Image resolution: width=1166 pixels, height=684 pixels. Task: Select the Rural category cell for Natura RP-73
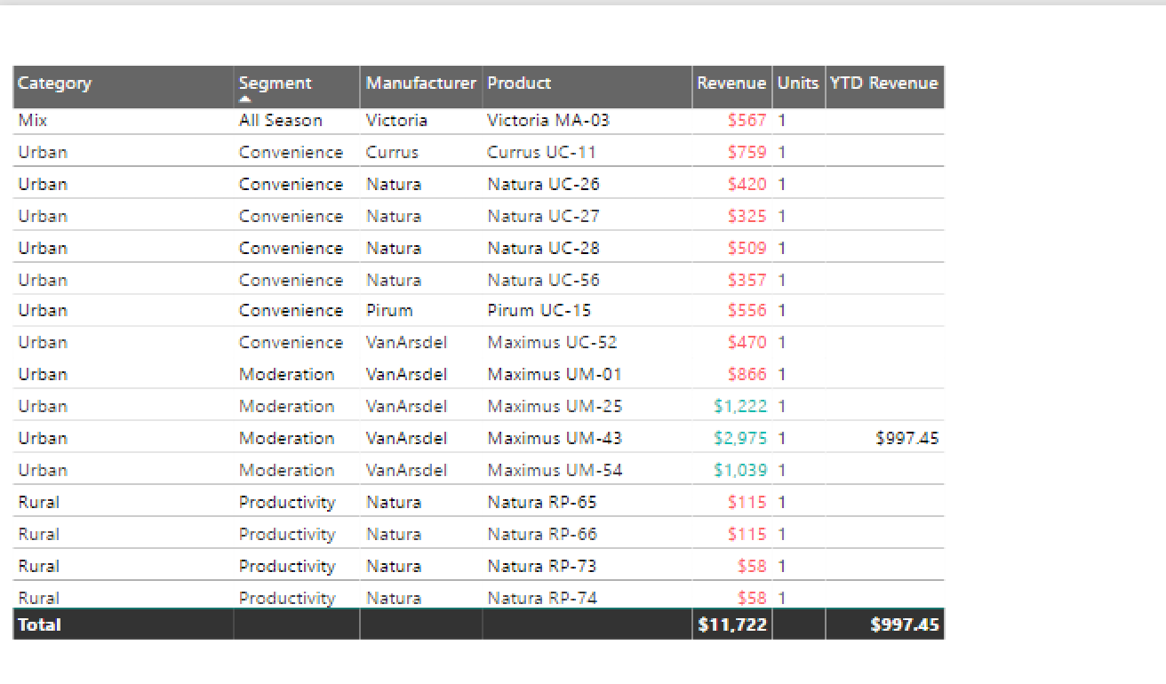click(32, 566)
